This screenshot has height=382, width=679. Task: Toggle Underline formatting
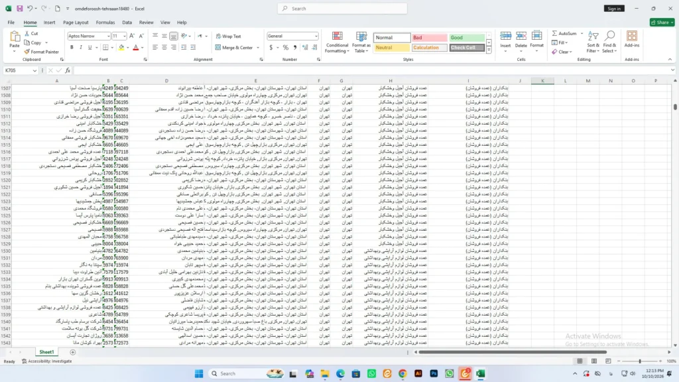pos(90,47)
